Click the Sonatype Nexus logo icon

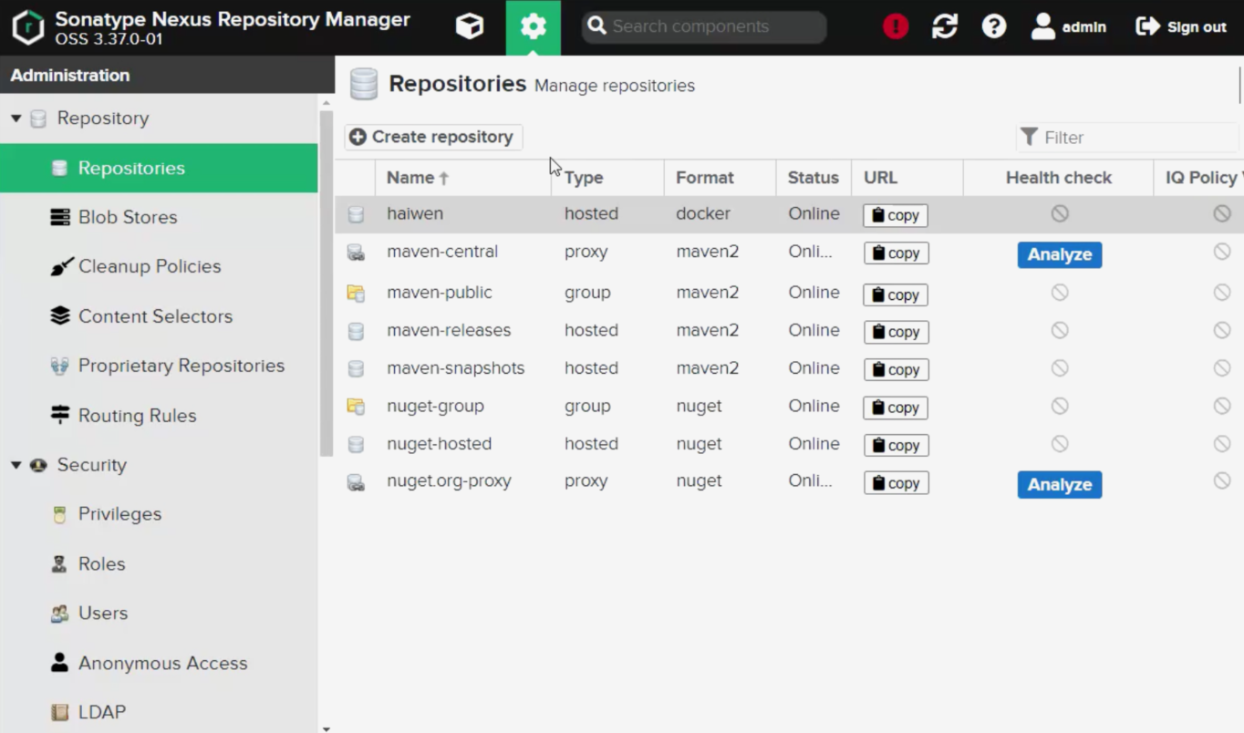28,27
